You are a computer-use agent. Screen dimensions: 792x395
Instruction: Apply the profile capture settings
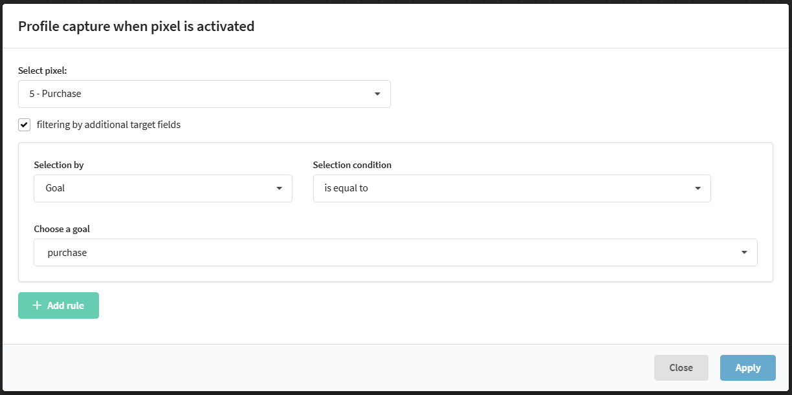click(x=747, y=368)
